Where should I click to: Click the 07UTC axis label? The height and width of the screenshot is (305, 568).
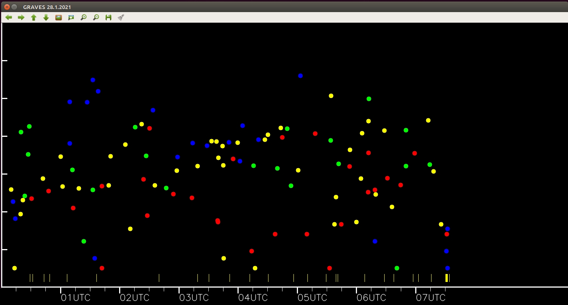coord(431,298)
